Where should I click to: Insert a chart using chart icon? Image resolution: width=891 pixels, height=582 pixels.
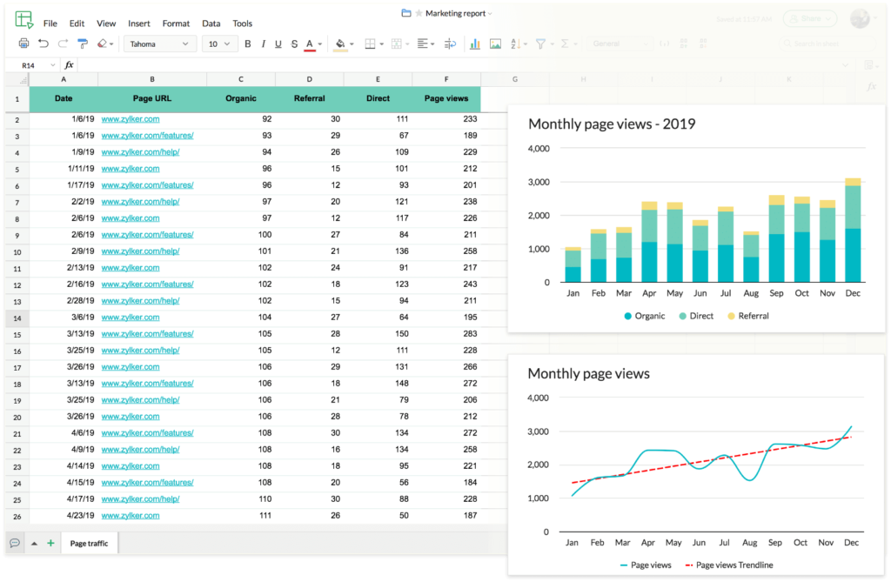(x=475, y=43)
